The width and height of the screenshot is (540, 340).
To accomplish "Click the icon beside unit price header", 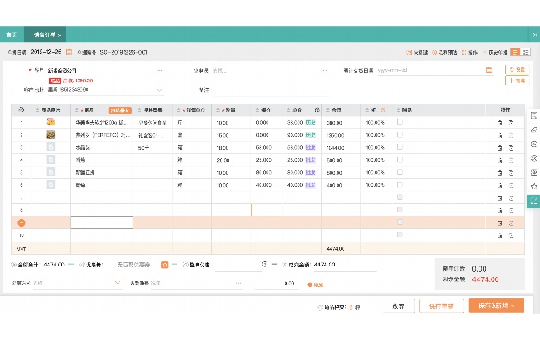I will 318,110.
